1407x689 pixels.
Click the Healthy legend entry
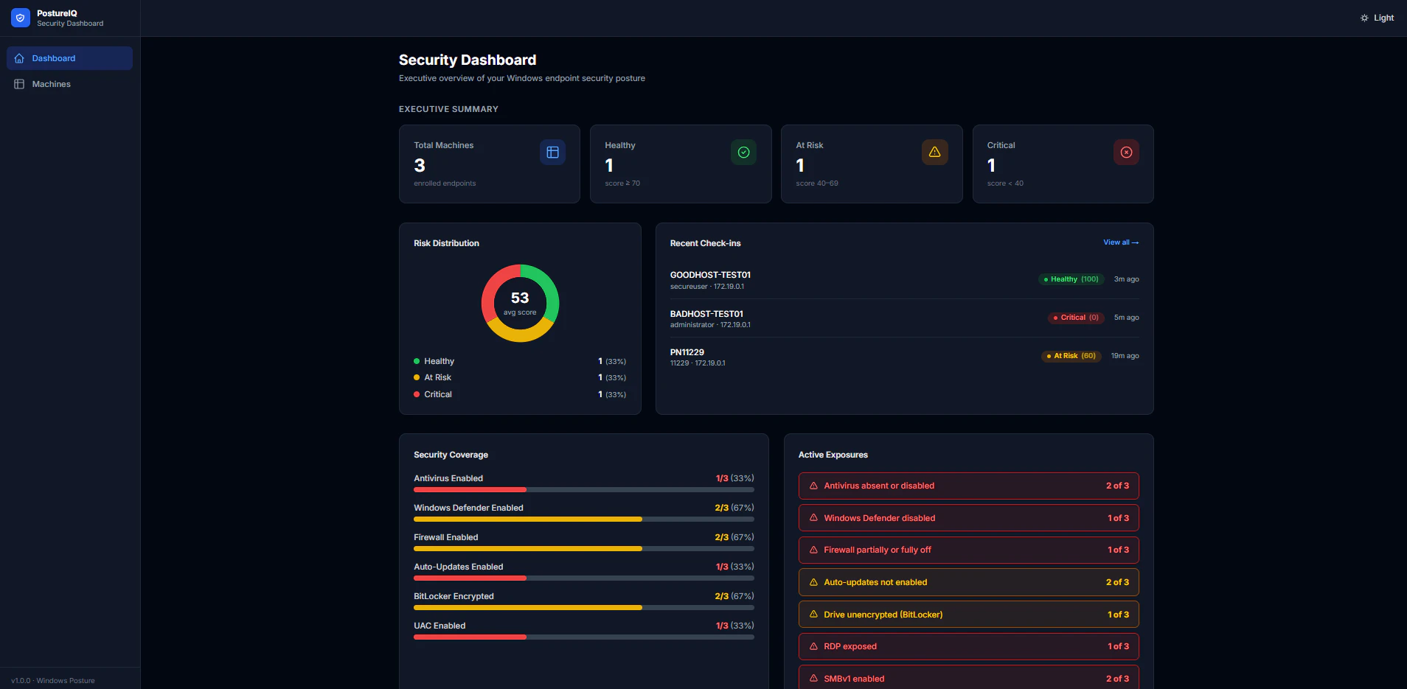pyautogui.click(x=520, y=361)
